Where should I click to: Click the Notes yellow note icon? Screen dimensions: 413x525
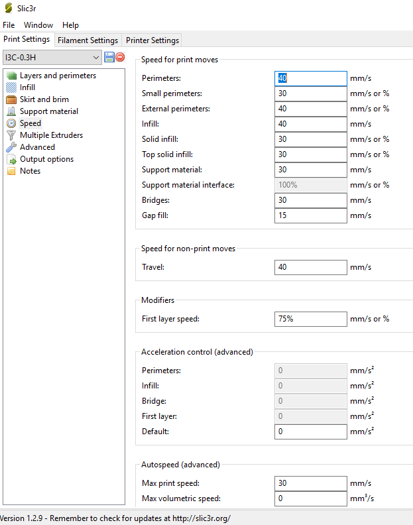click(x=11, y=171)
